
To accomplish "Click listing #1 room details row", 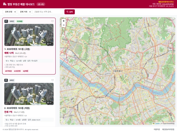I will [x=29, y=61].
